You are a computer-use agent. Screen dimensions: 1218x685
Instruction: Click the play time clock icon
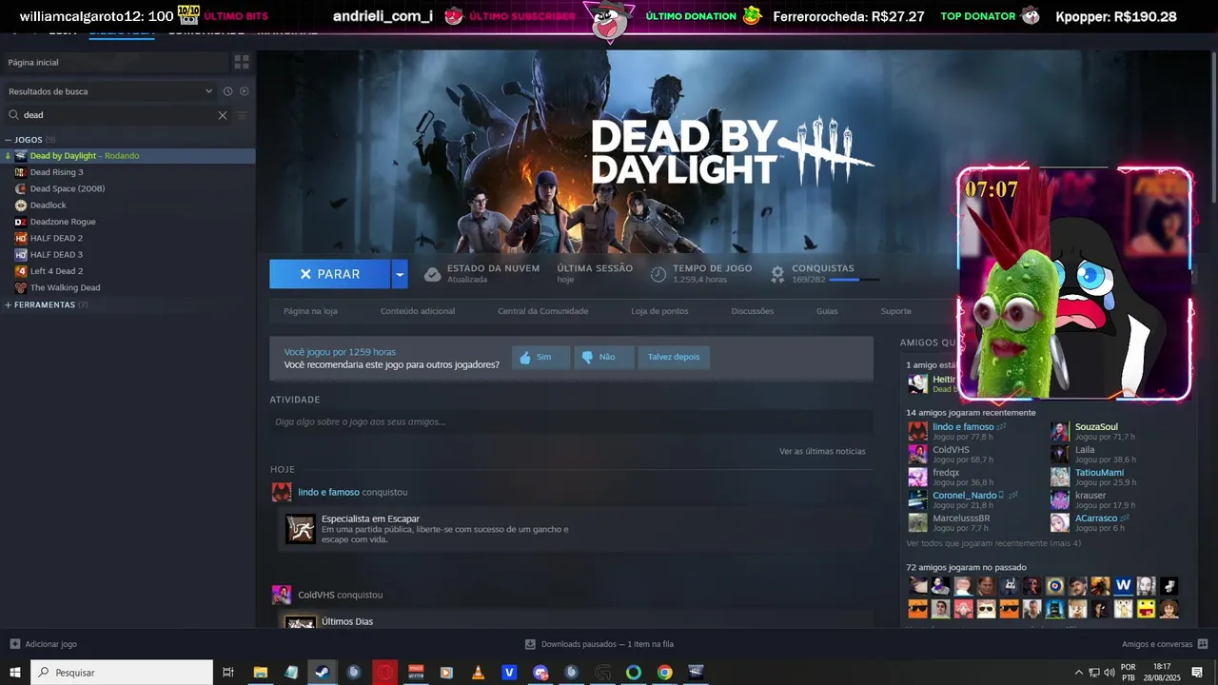[658, 274]
